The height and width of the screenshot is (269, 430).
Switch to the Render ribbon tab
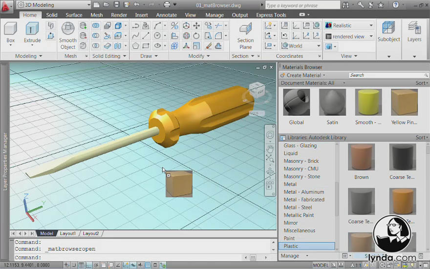tap(119, 15)
